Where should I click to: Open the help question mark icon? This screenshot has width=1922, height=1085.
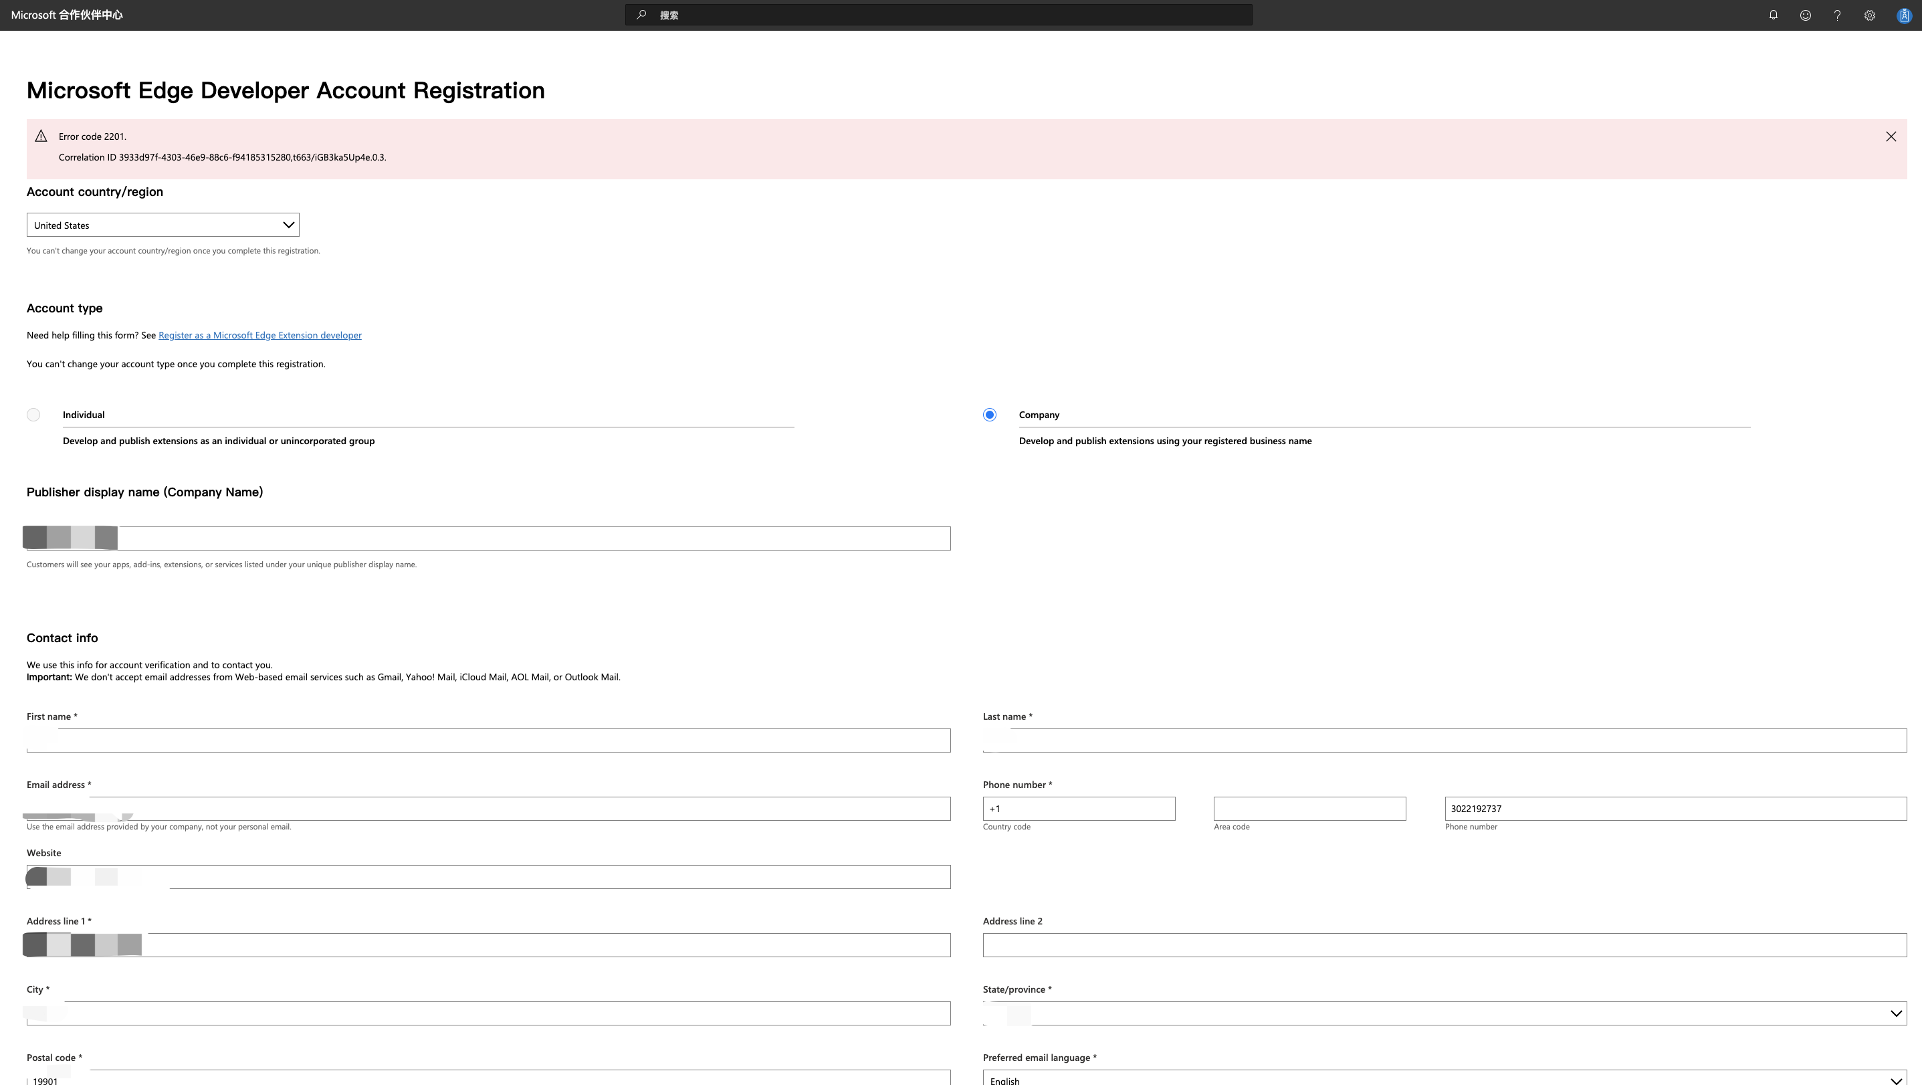click(1837, 15)
